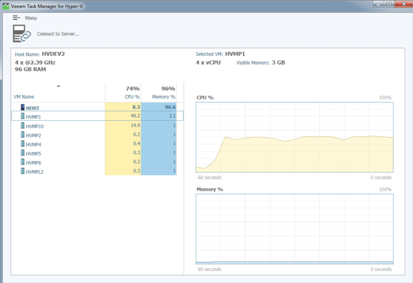Click the HVMPL2 virtual machine icon

[23, 172]
